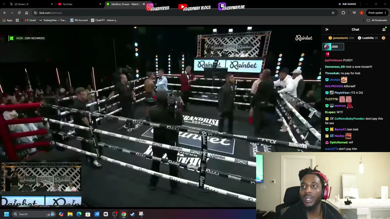Viewport: 390px width, 219px height.
Task: Click the Ask Gemini button
Action: coord(347,4)
